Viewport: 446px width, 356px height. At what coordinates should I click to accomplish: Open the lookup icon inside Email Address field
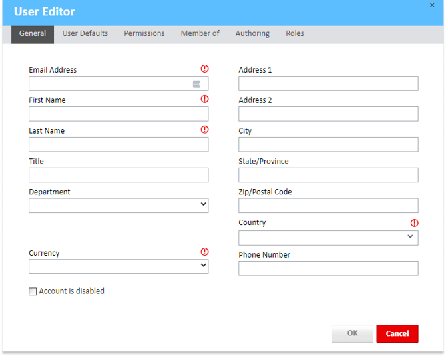196,84
